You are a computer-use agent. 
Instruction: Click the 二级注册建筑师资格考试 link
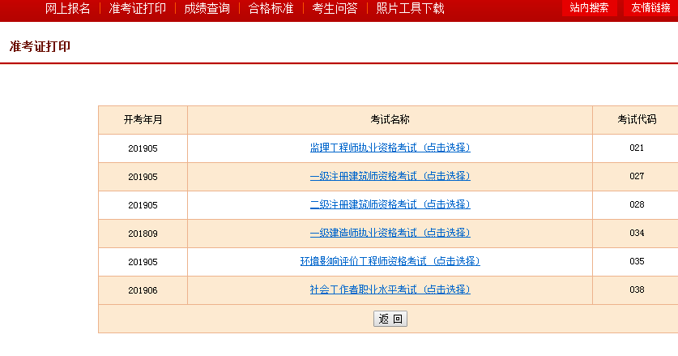(390, 204)
